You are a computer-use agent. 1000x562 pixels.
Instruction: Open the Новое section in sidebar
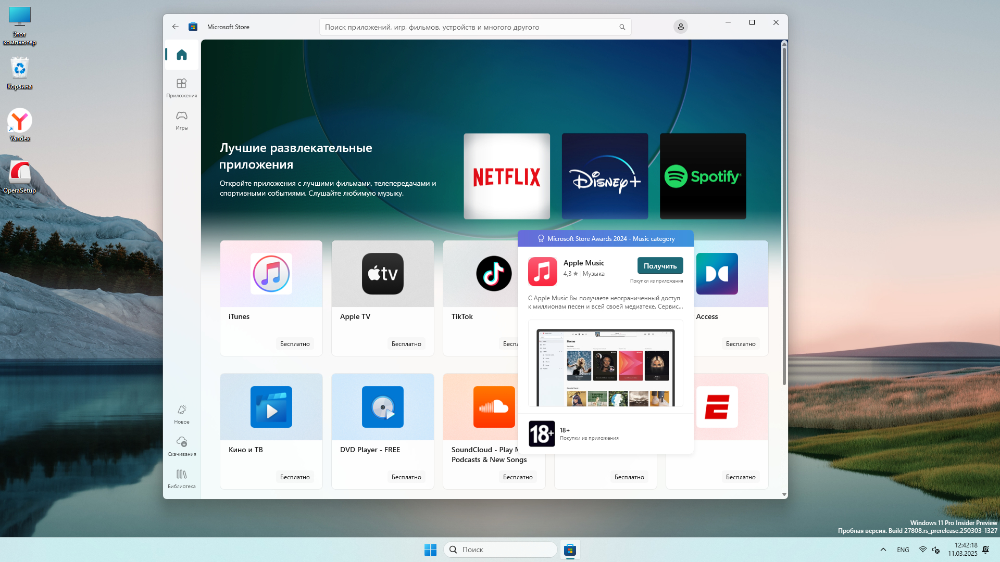point(181,414)
